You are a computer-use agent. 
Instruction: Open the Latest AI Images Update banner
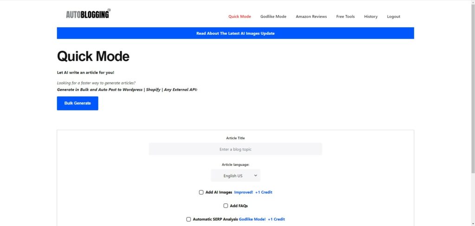coord(235,33)
